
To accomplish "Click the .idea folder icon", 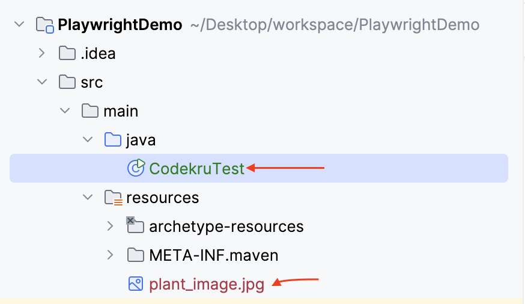I will [67, 53].
